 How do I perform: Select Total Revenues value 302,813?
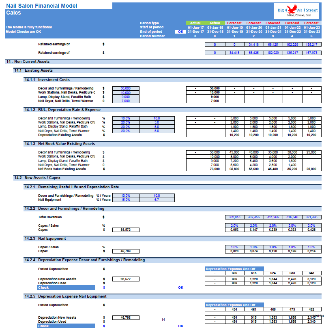coord(234,217)
